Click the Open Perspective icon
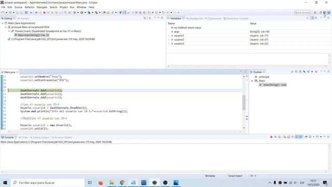Image resolution: width=332 pixels, height=187 pixels. (x=315, y=12)
